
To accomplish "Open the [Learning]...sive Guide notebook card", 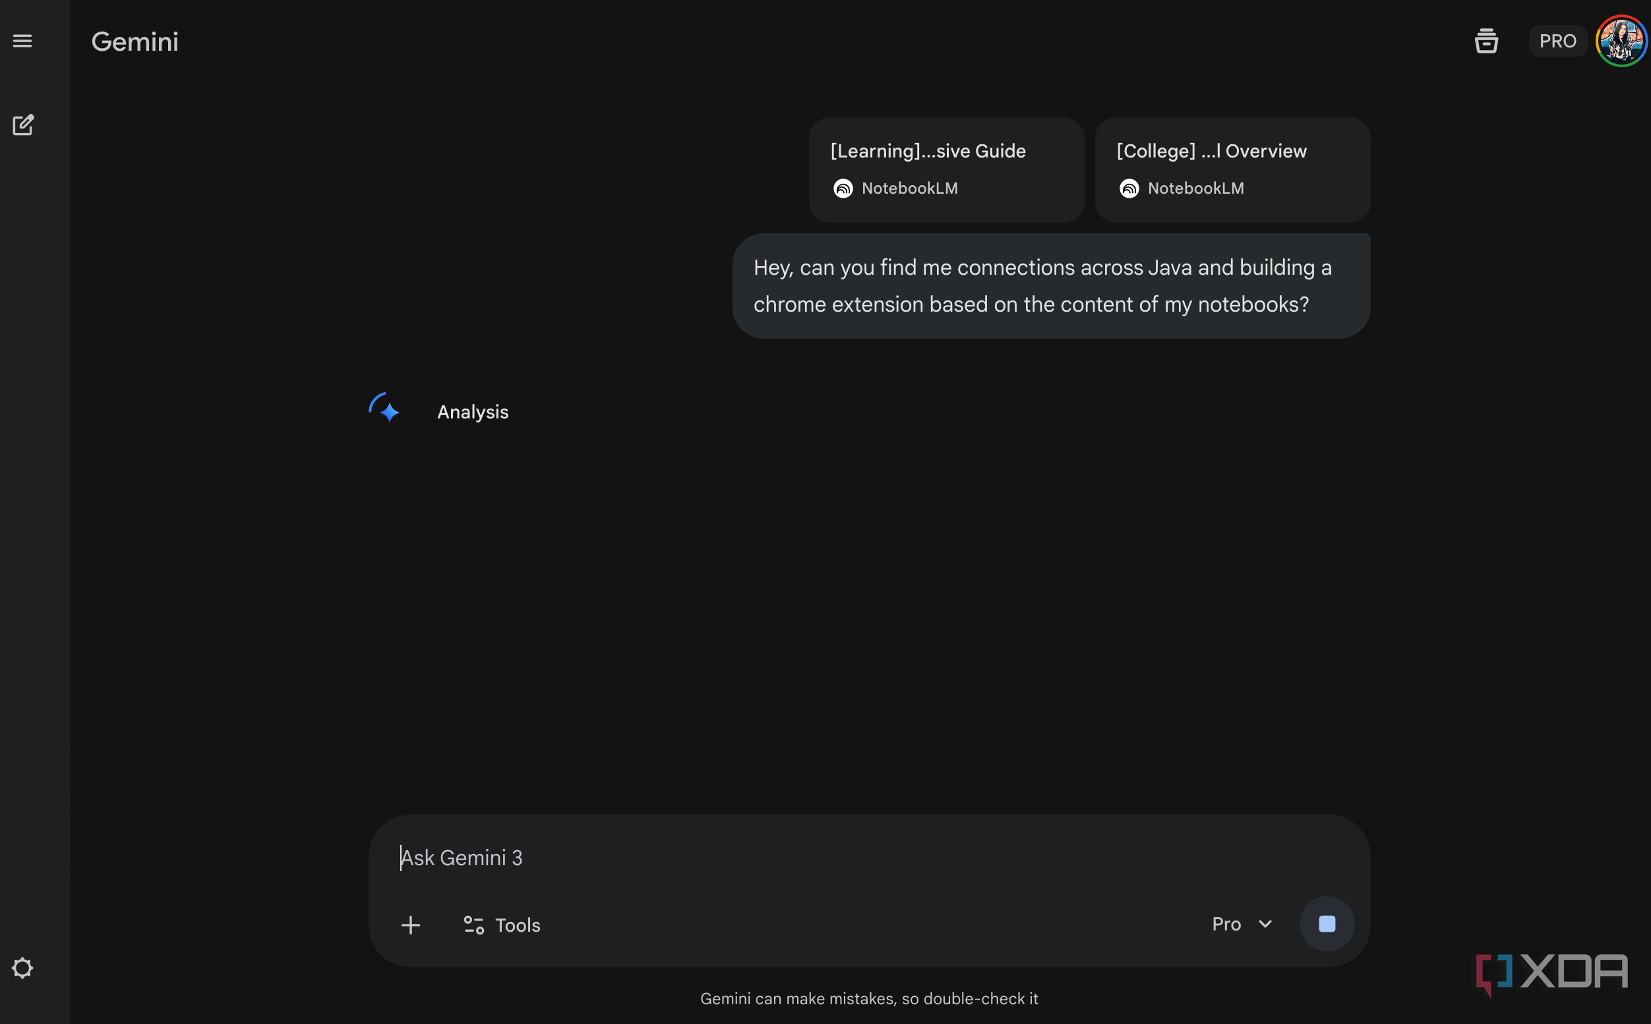I will (946, 170).
